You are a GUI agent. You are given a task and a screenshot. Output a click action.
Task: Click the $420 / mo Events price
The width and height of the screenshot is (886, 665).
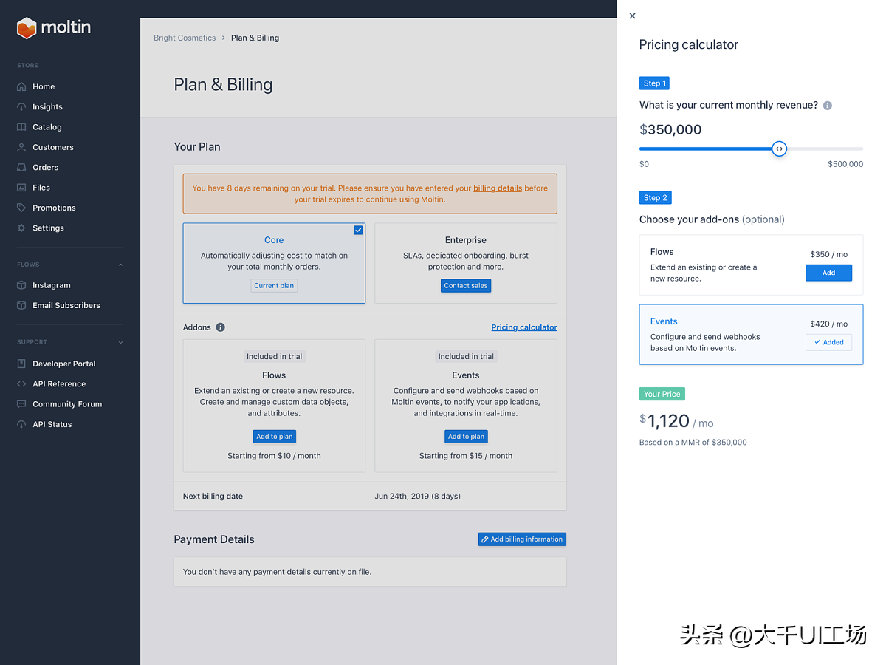828,324
